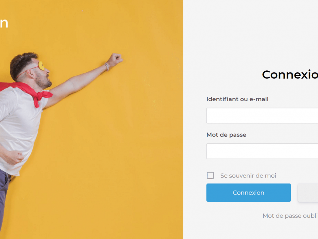Click the man's clenched hand at hip
This screenshot has width=318, height=239.
click(15, 157)
